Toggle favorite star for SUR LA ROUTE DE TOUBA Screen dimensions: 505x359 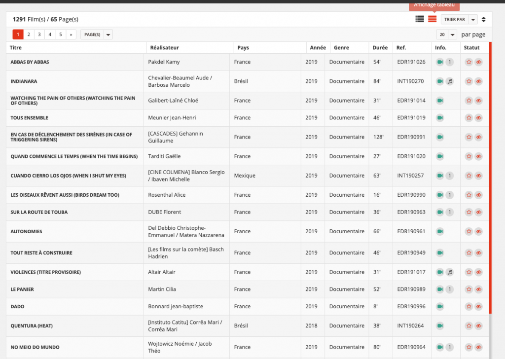tap(469, 213)
